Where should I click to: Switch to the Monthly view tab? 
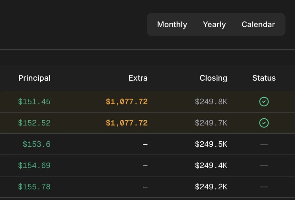(x=172, y=25)
